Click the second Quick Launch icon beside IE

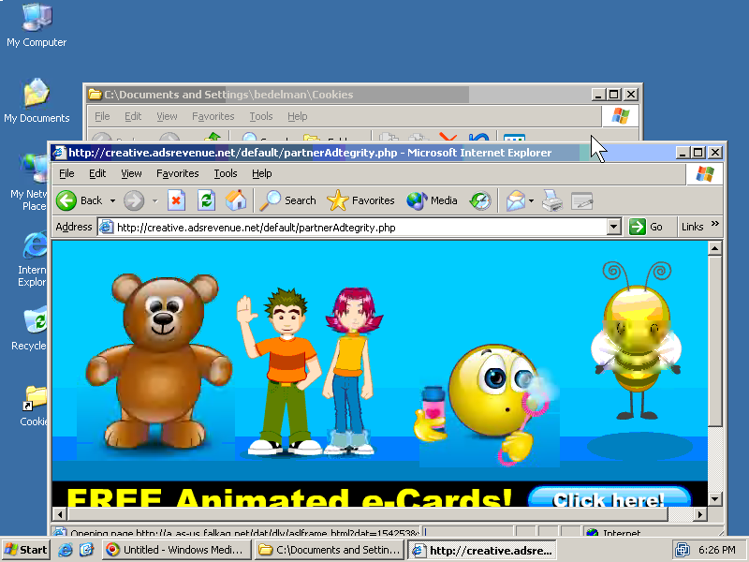click(87, 550)
